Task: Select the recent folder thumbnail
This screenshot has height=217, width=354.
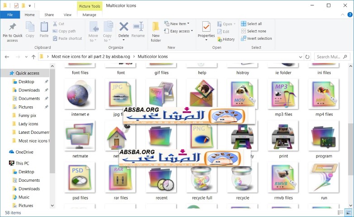Action: [162, 178]
